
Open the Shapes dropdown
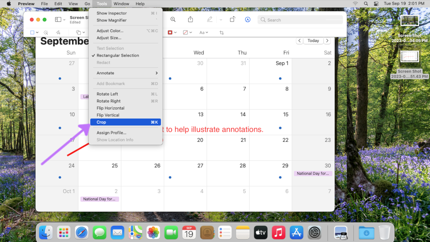[80, 33]
